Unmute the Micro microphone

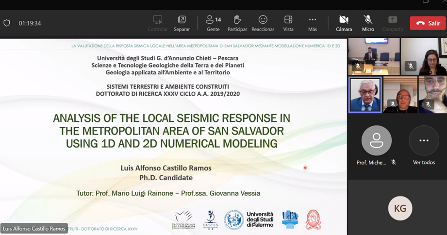[x=368, y=23]
